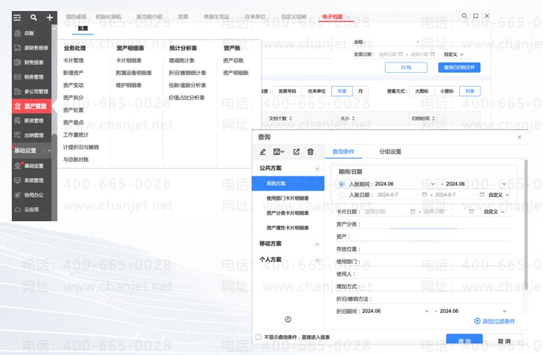Screen dimensions: 543x355
Task: Click the trash delete icon in 查询 dialog
Action: (x=310, y=151)
